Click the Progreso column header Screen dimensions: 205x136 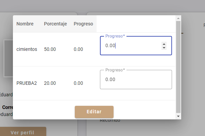pyautogui.click(x=83, y=24)
